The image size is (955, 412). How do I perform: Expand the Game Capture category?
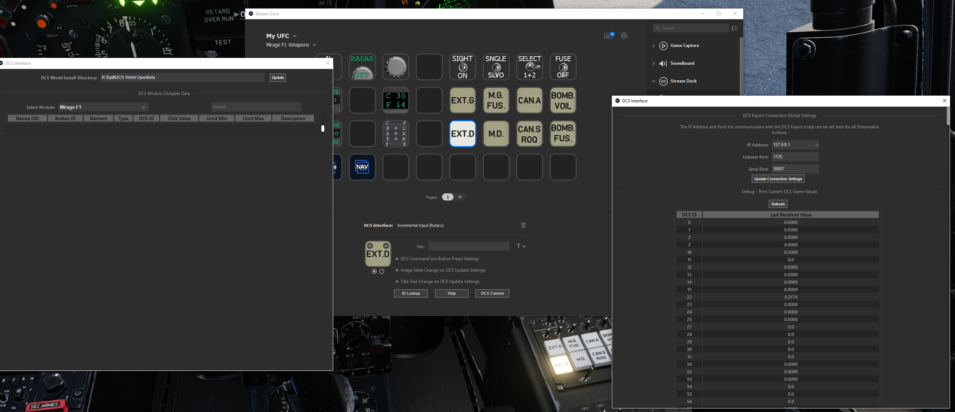[654, 46]
